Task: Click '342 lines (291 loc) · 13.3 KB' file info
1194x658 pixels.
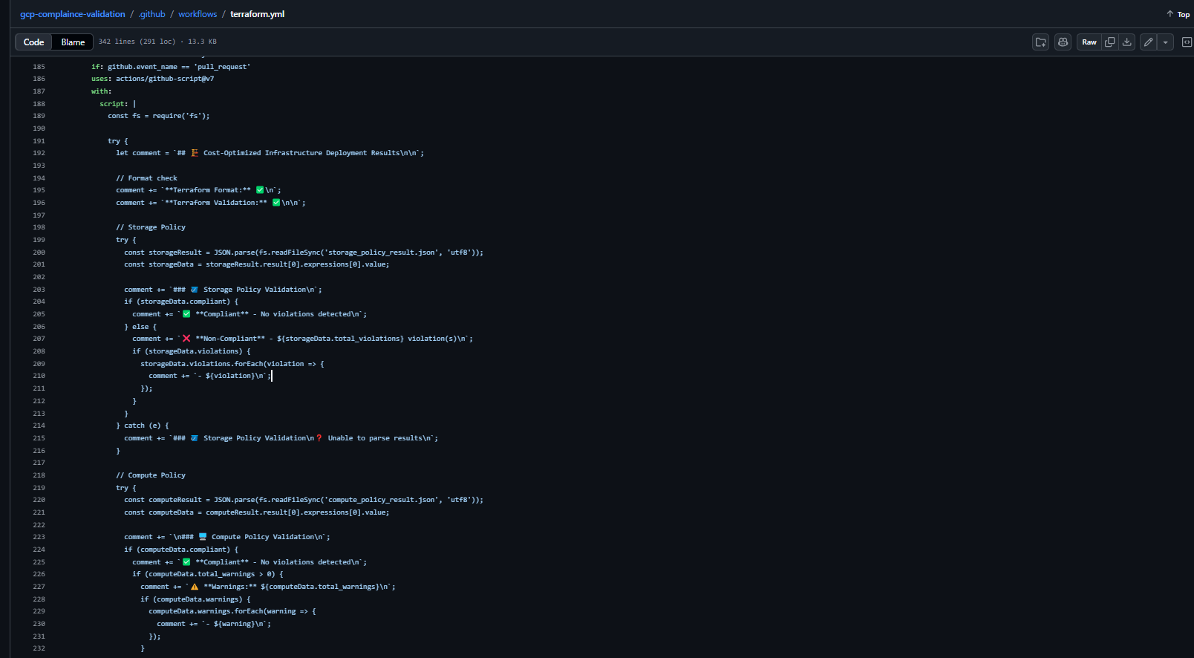Action: tap(158, 42)
